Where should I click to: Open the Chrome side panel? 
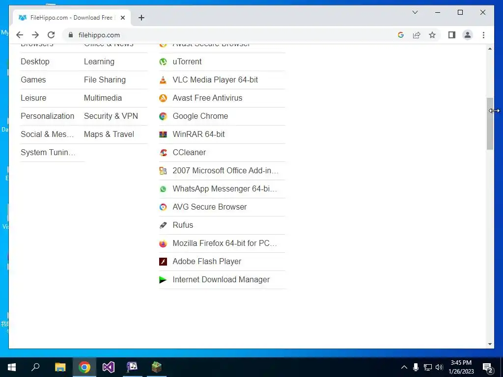click(452, 35)
